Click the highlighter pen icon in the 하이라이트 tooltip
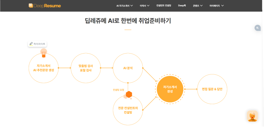 pos(31,44)
